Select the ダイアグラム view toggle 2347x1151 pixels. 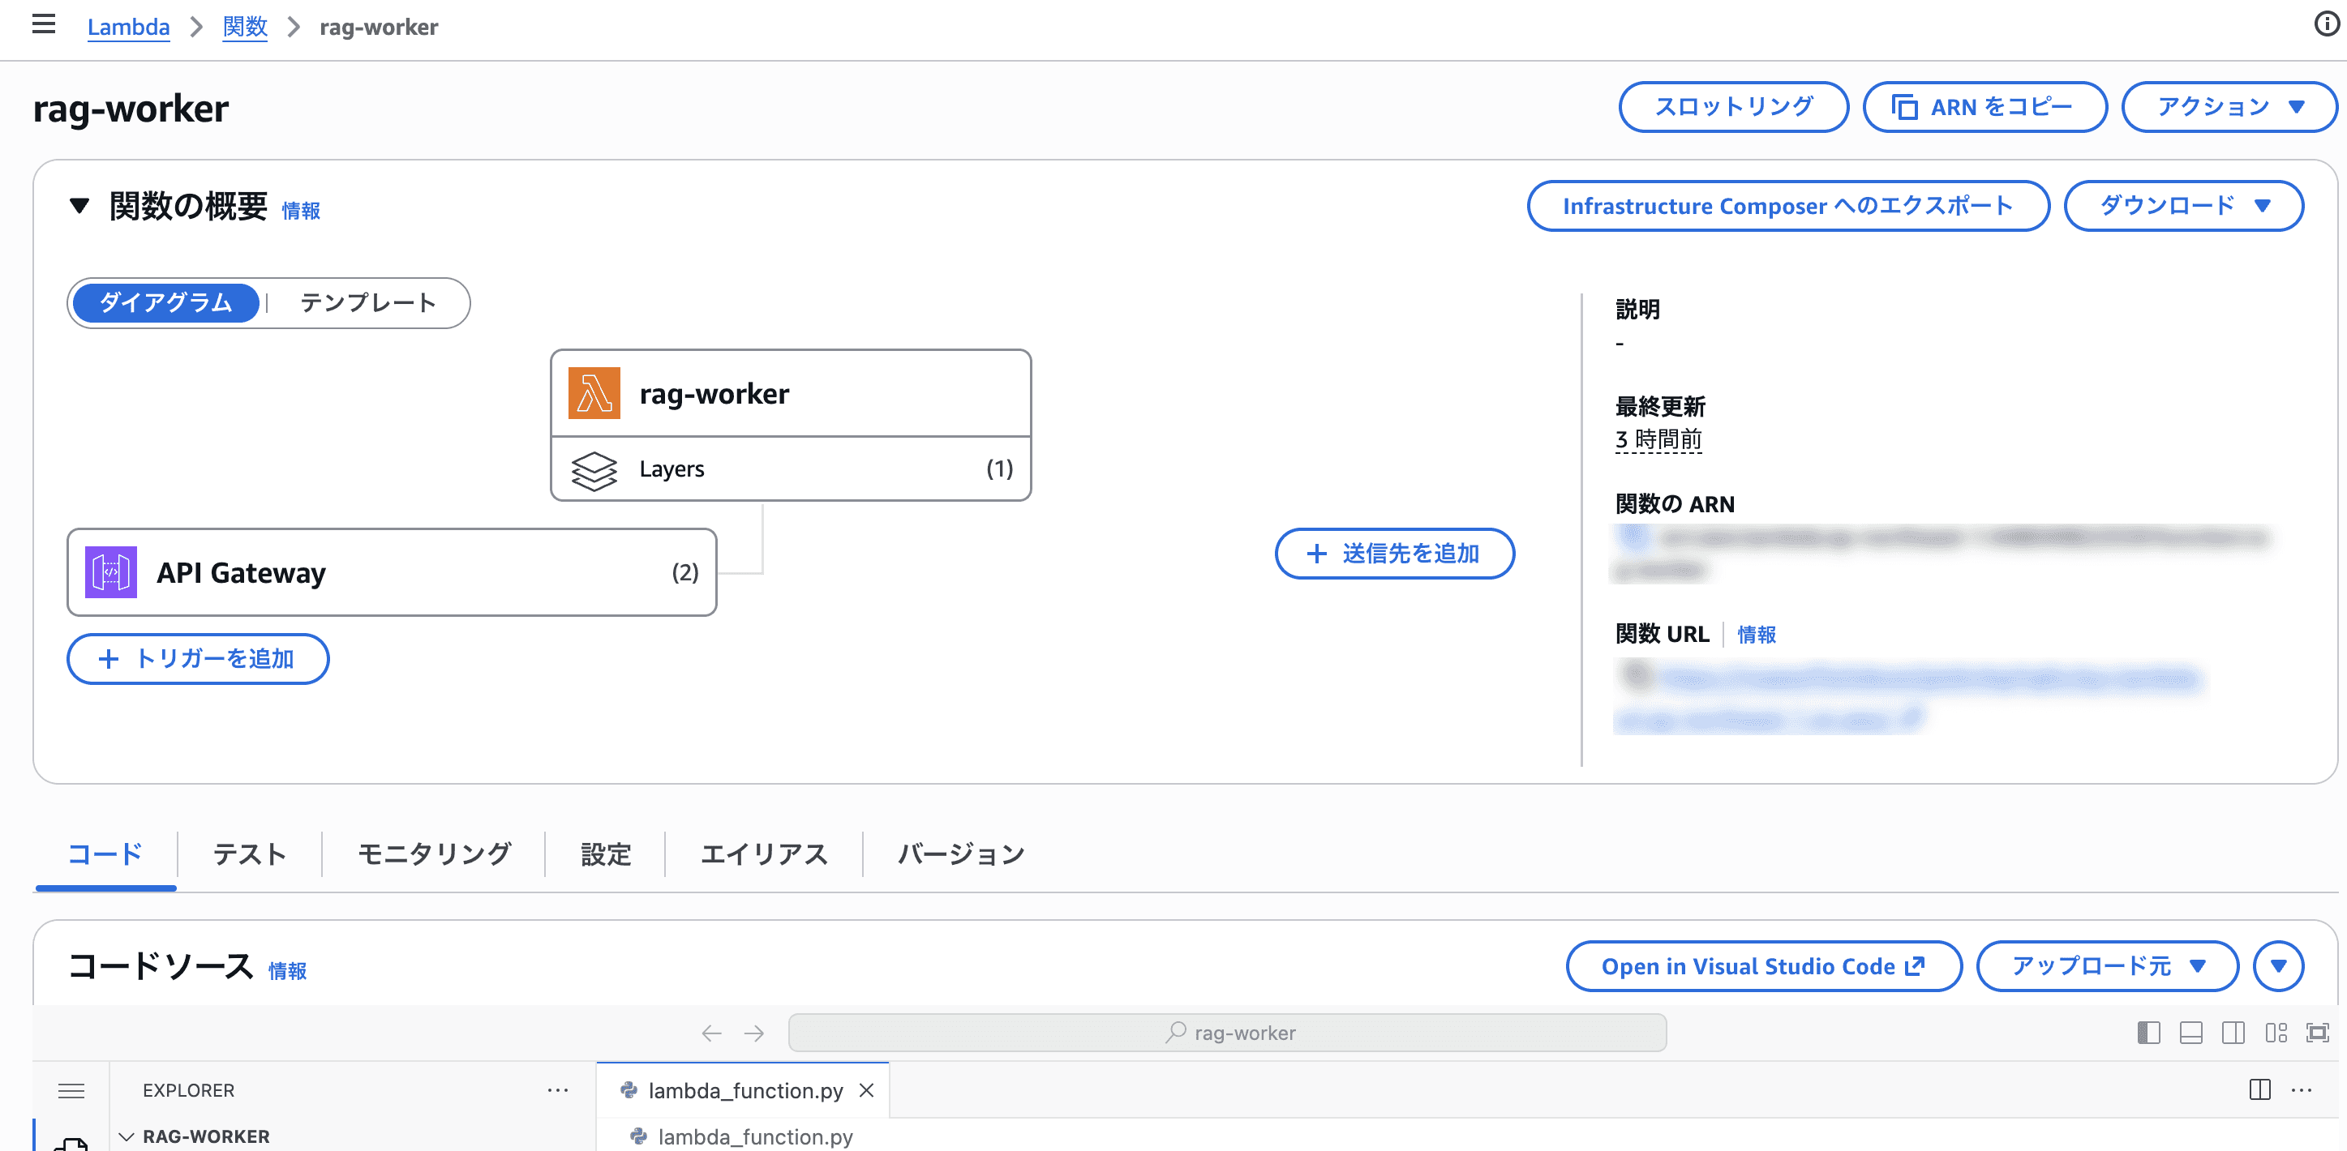pos(165,302)
